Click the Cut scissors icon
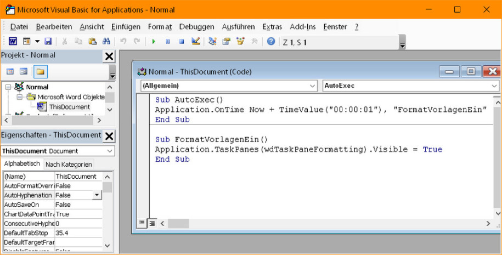 (65, 41)
